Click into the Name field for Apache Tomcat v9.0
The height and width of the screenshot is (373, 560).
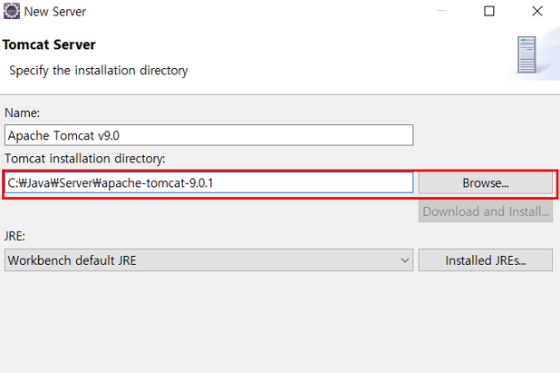tap(209, 135)
